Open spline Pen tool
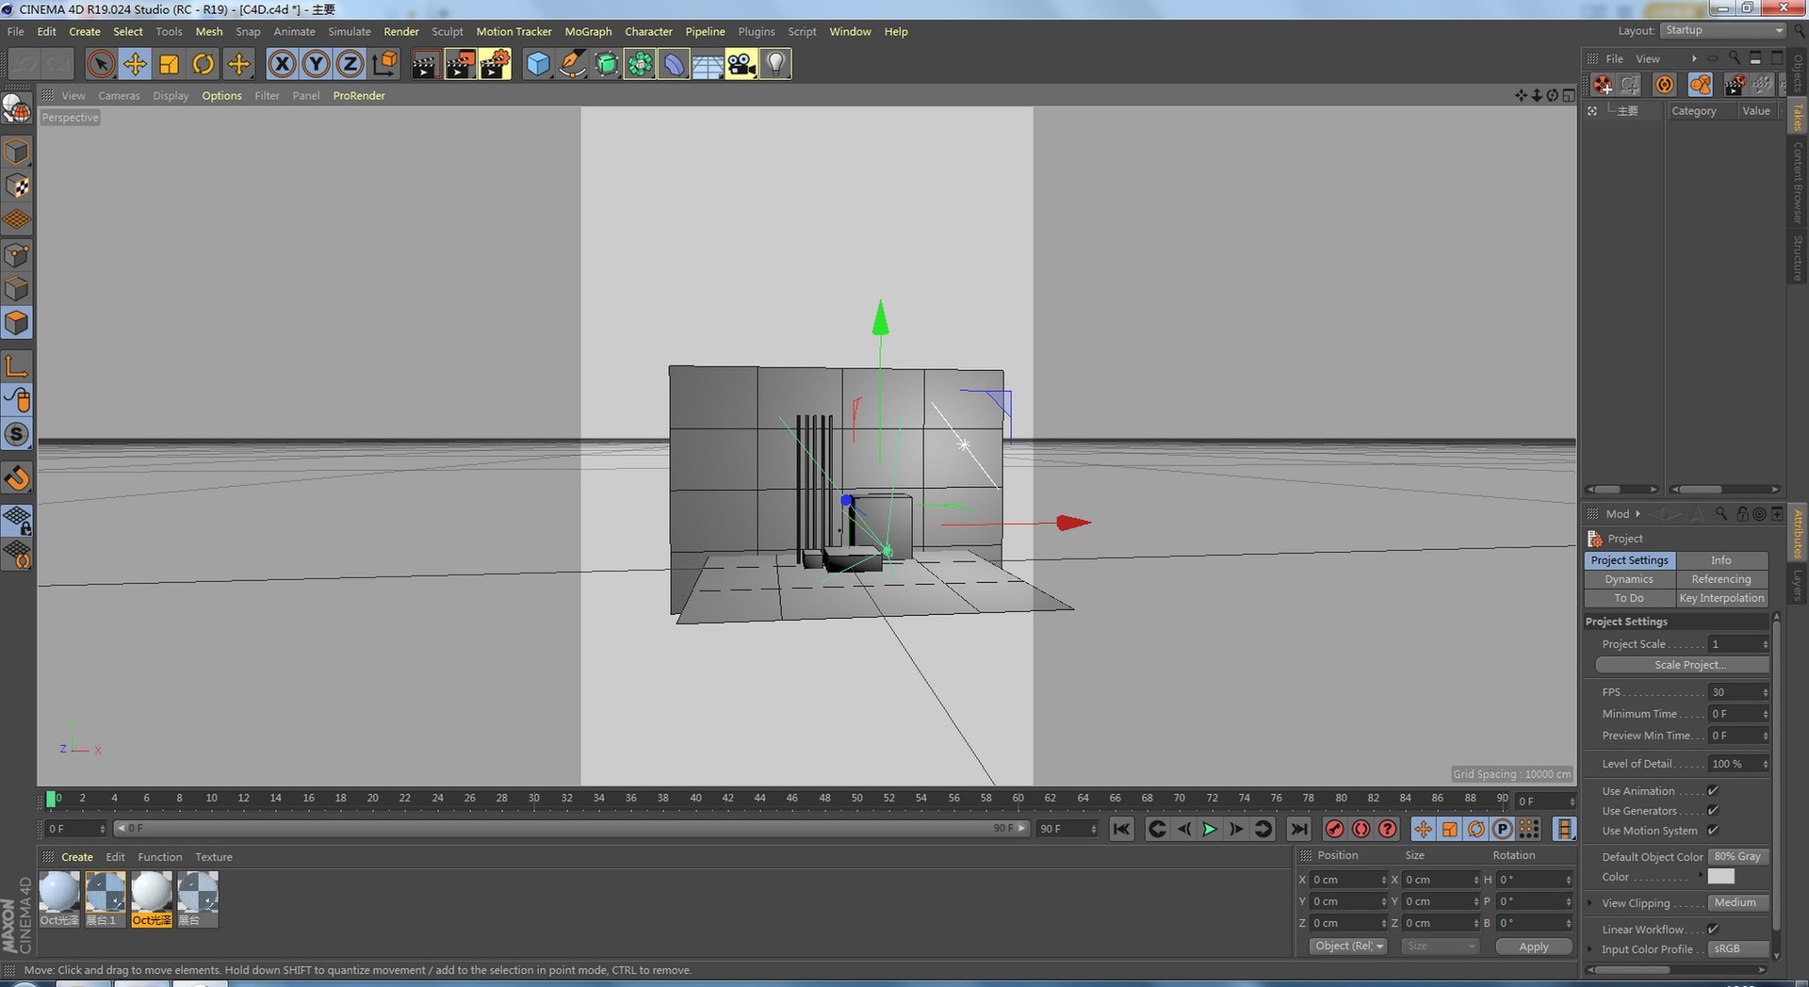 coord(572,64)
